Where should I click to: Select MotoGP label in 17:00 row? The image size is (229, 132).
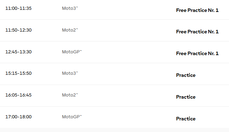click(72, 117)
